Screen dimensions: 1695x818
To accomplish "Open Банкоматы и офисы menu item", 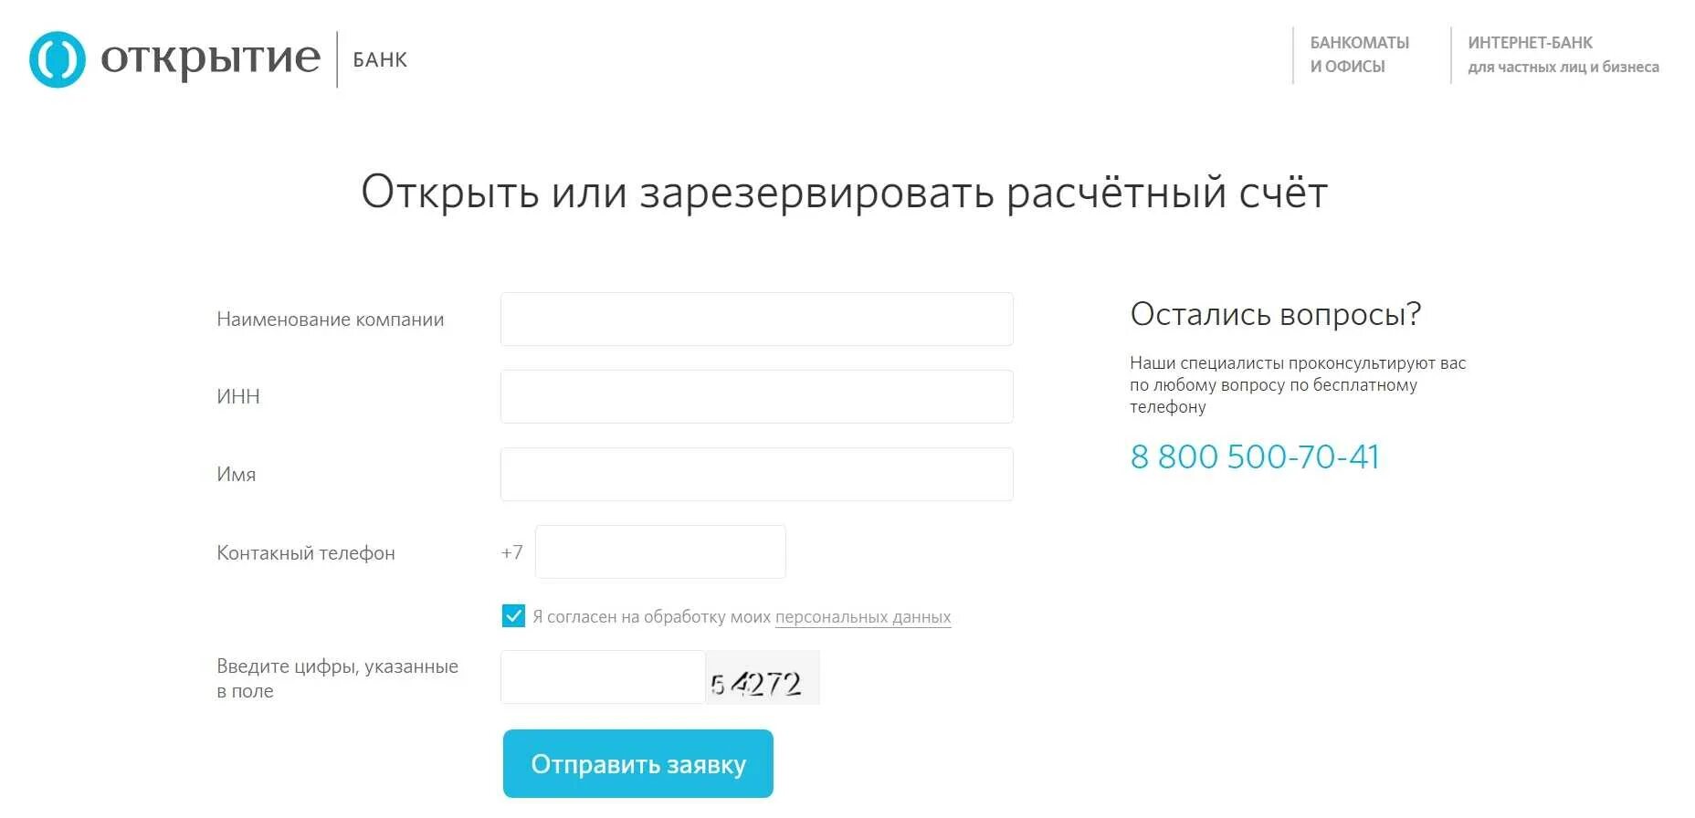I will (1359, 55).
